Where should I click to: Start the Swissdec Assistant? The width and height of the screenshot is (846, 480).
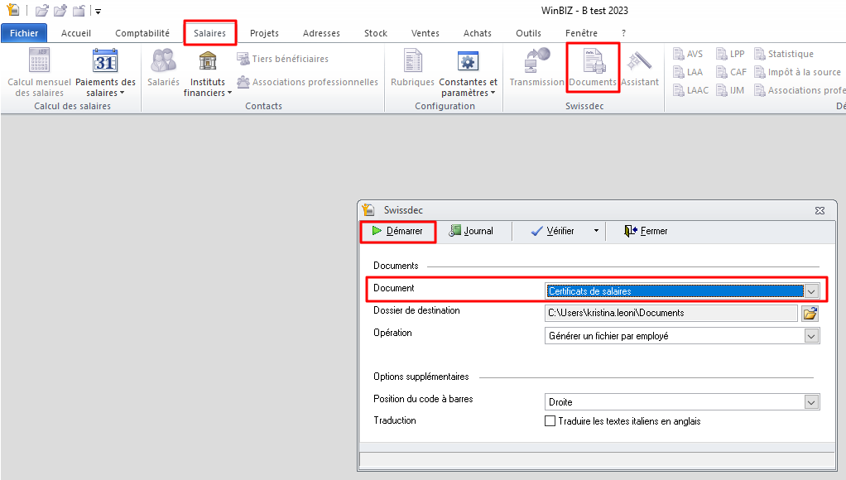(640, 68)
